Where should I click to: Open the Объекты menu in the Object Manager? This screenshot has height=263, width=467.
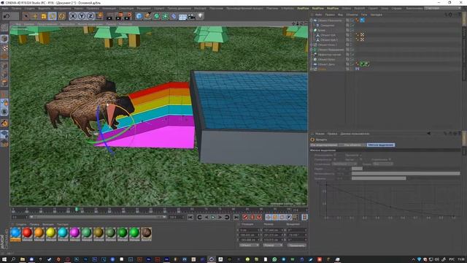coord(352,15)
